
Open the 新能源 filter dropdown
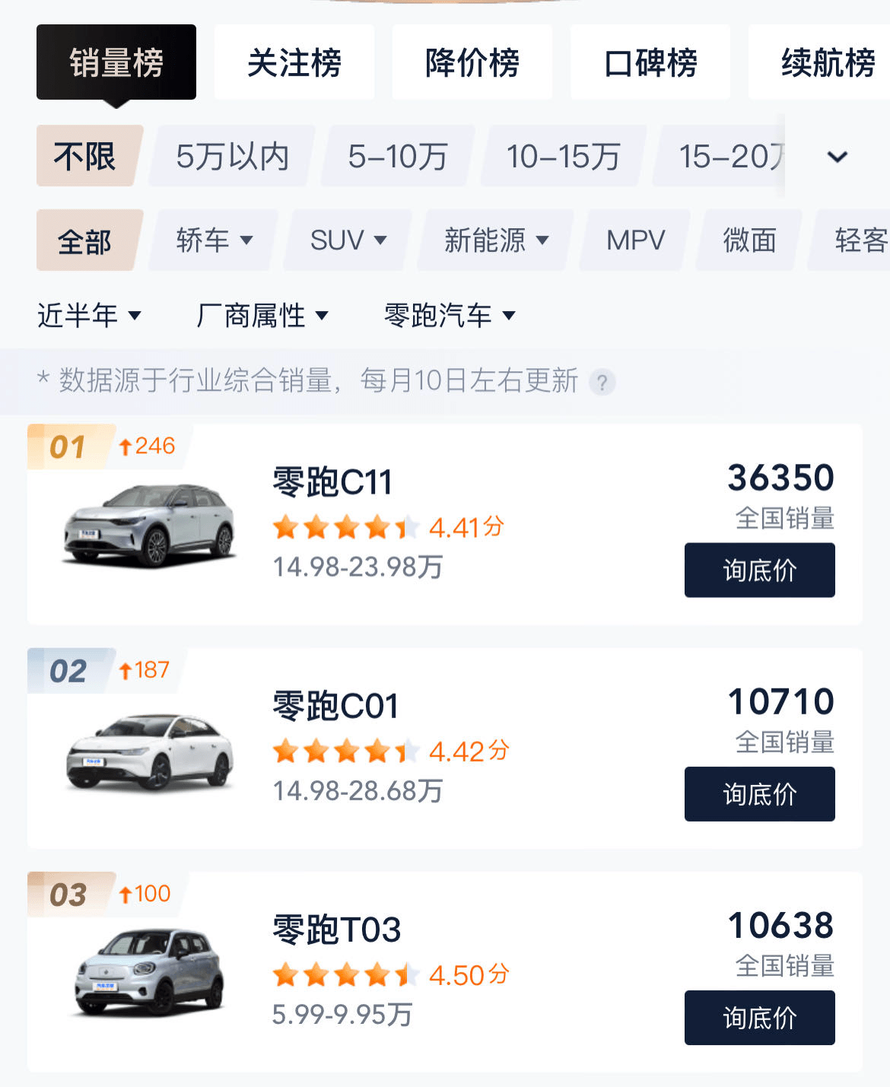click(496, 240)
